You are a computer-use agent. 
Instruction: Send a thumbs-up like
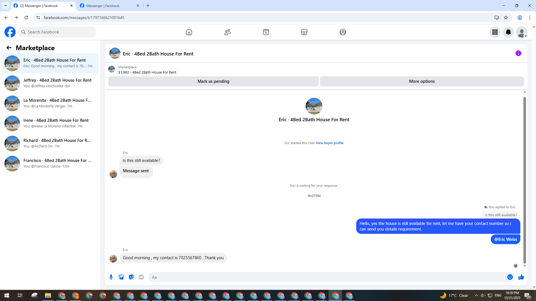pos(521,277)
